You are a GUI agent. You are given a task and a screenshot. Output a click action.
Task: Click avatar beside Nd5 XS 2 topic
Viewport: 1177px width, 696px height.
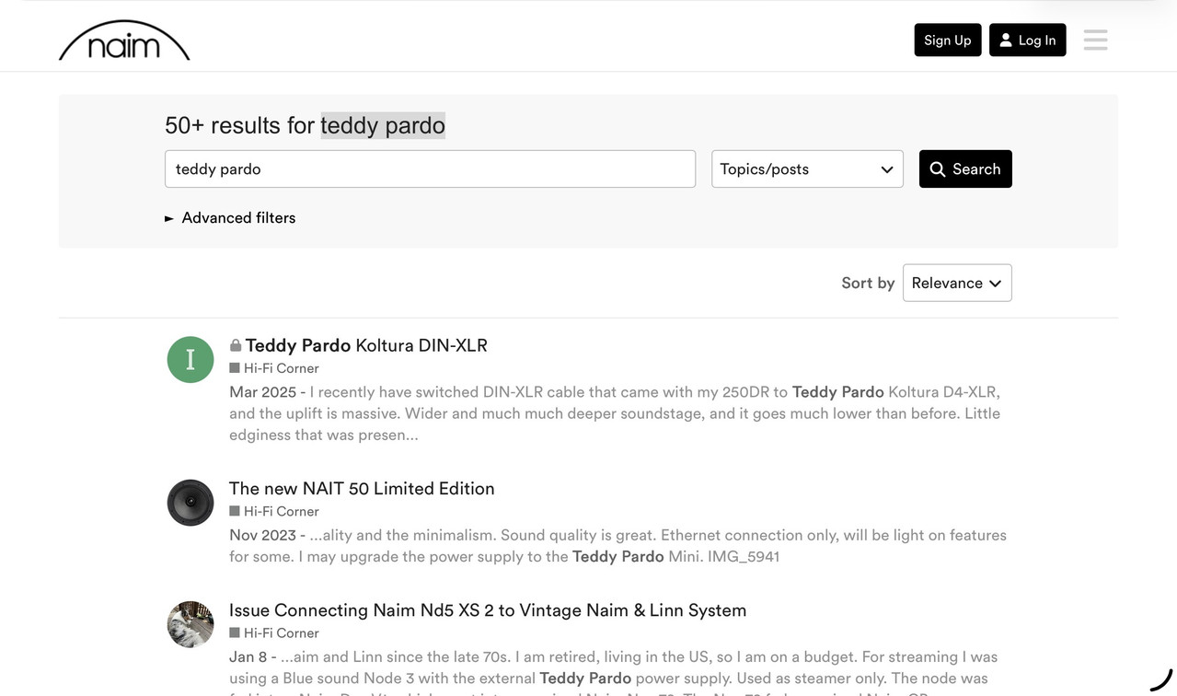tap(190, 624)
